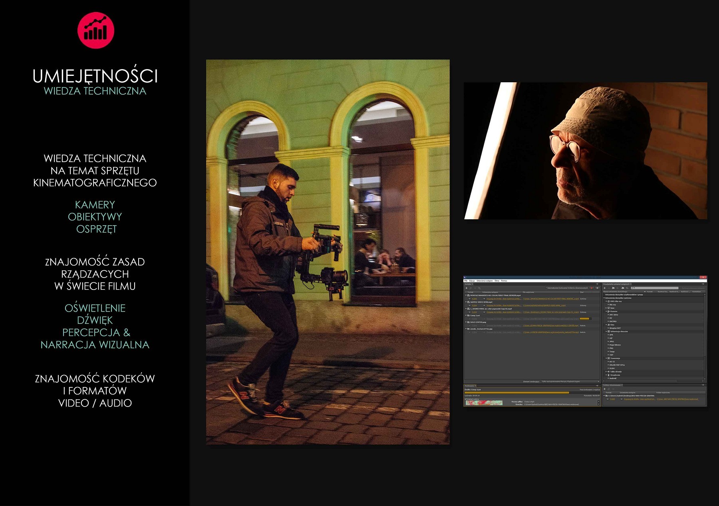Click the Kamera category camera icon
Screen dimensions: 719x506
609,312
